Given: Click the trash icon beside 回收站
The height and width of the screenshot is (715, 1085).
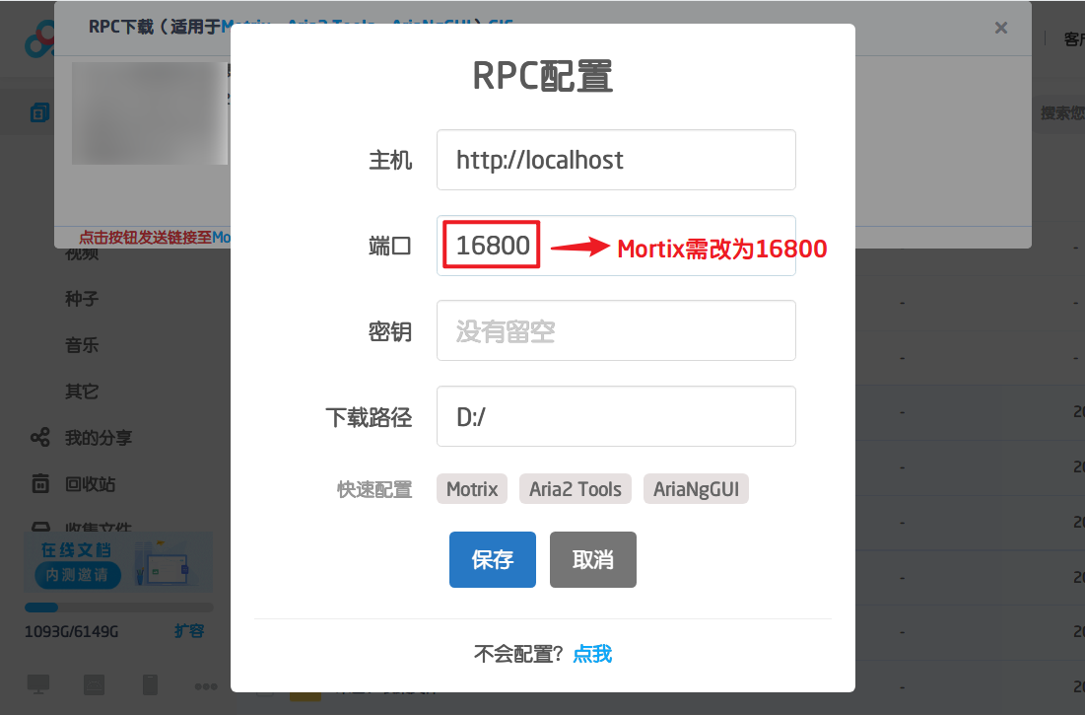Looking at the screenshot, I should click(x=40, y=484).
